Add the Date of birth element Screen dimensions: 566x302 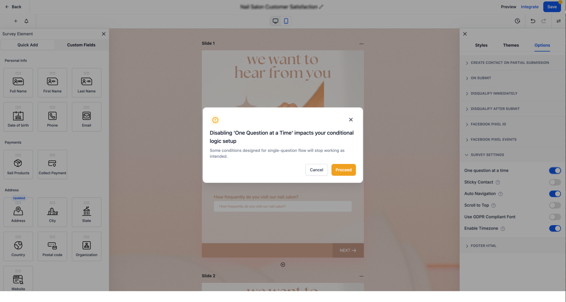click(x=18, y=117)
